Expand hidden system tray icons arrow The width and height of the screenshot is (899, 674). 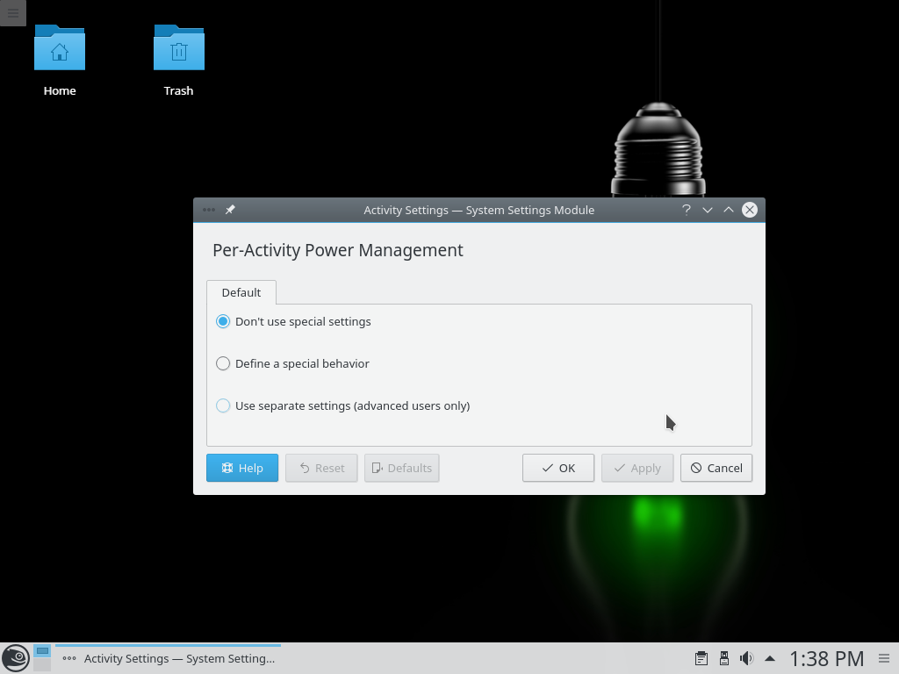(770, 658)
